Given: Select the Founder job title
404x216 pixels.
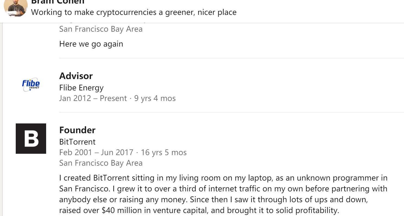Looking at the screenshot, I should click(x=77, y=130).
